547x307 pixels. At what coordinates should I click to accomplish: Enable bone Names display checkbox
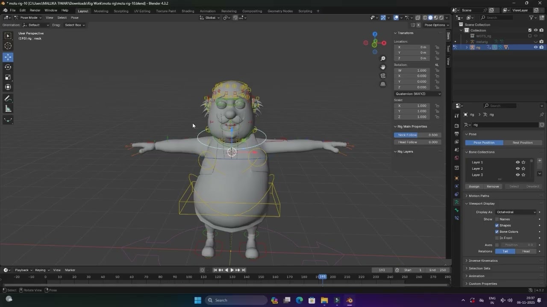(497, 219)
